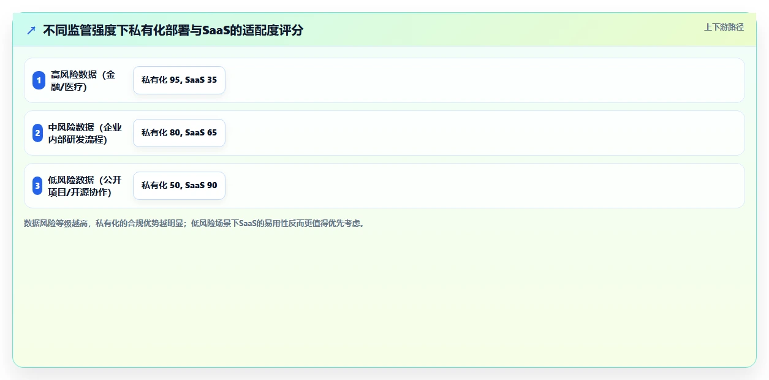769x380 pixels.
Task: Select the 私有化 95, SaaS 35 chip
Action: [179, 80]
